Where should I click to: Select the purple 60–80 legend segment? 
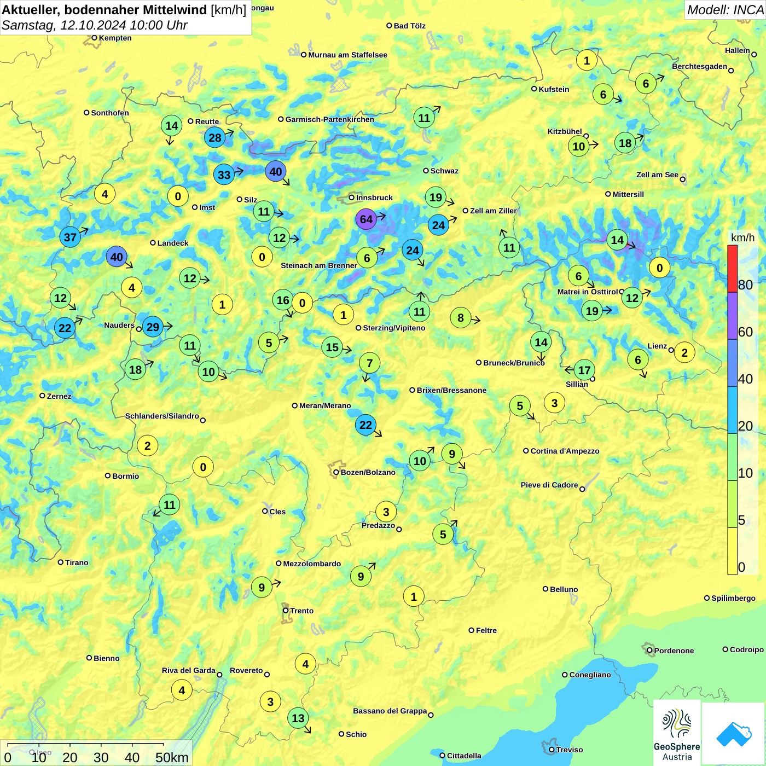tap(732, 316)
